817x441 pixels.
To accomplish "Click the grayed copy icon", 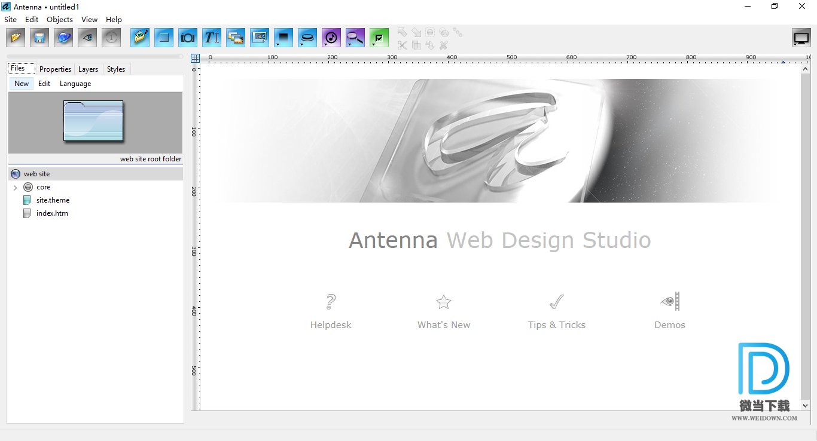I will tap(416, 45).
